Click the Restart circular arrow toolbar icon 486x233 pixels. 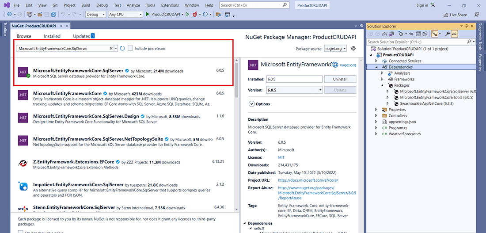tap(205, 14)
